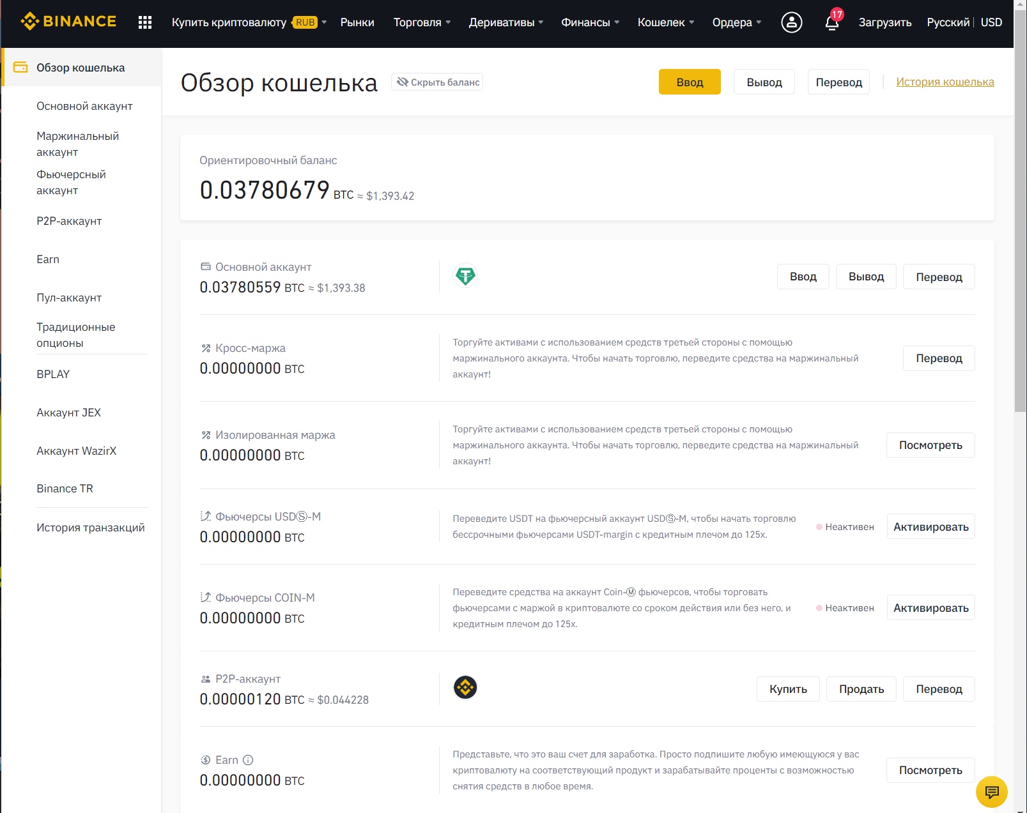Click Купить in P2P-аккаунт row
1027x813 pixels.
pos(788,689)
